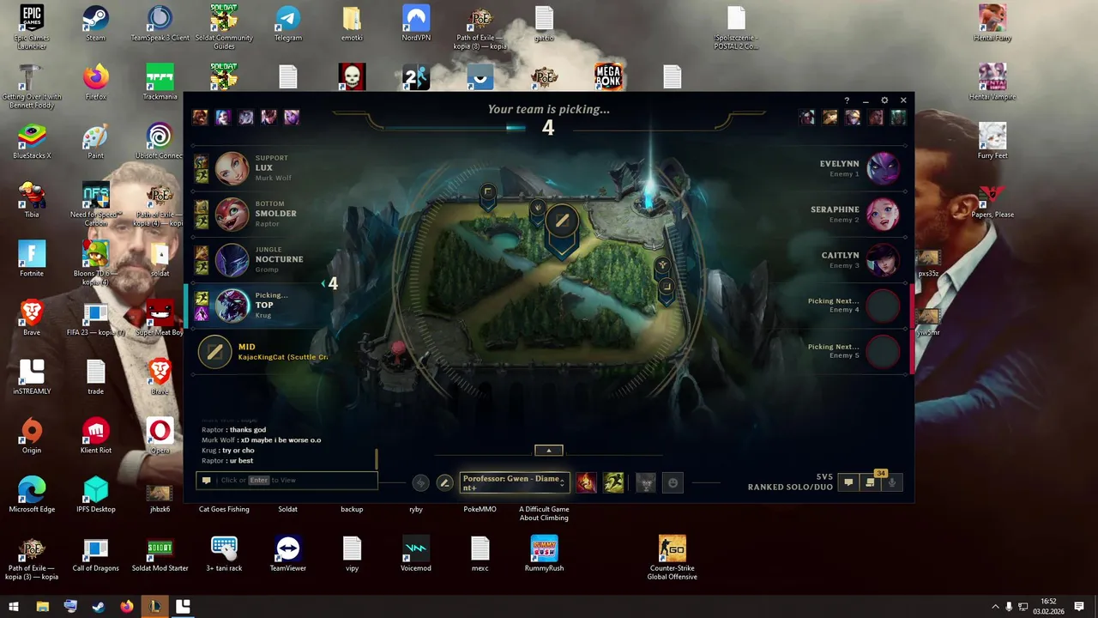Click the chat bubble icon inside the input box
Image resolution: width=1098 pixels, height=618 pixels.
click(206, 480)
